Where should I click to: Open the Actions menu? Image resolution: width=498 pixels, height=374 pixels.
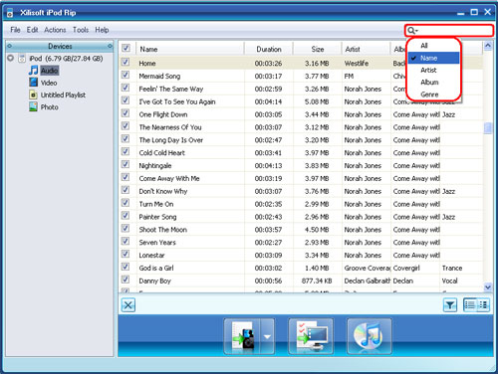point(55,30)
